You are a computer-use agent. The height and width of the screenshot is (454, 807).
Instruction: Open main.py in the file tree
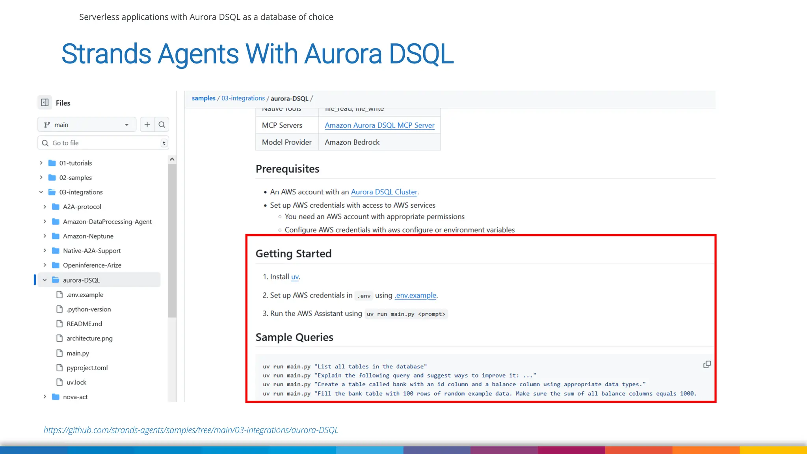tap(78, 353)
